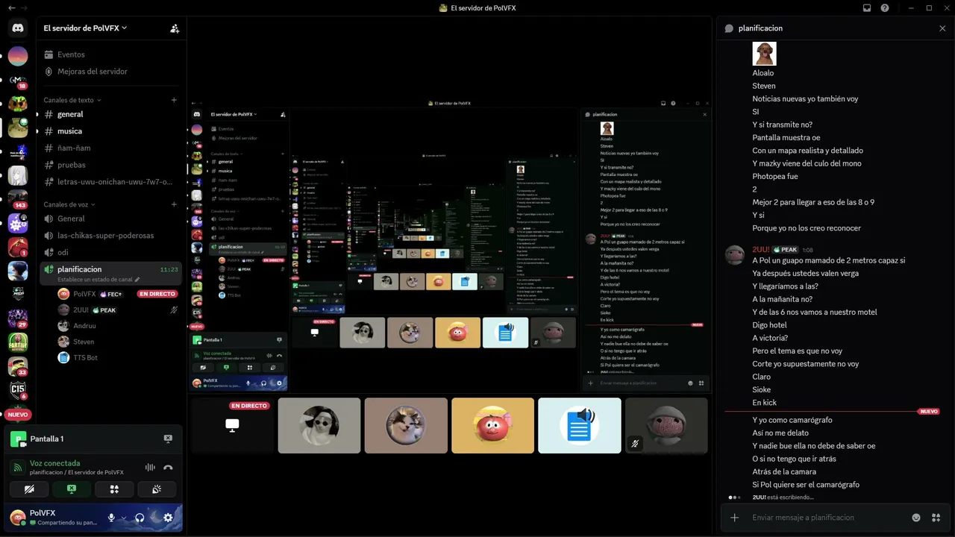
Task: Open the server icon with badge 29
Action: coord(18,318)
